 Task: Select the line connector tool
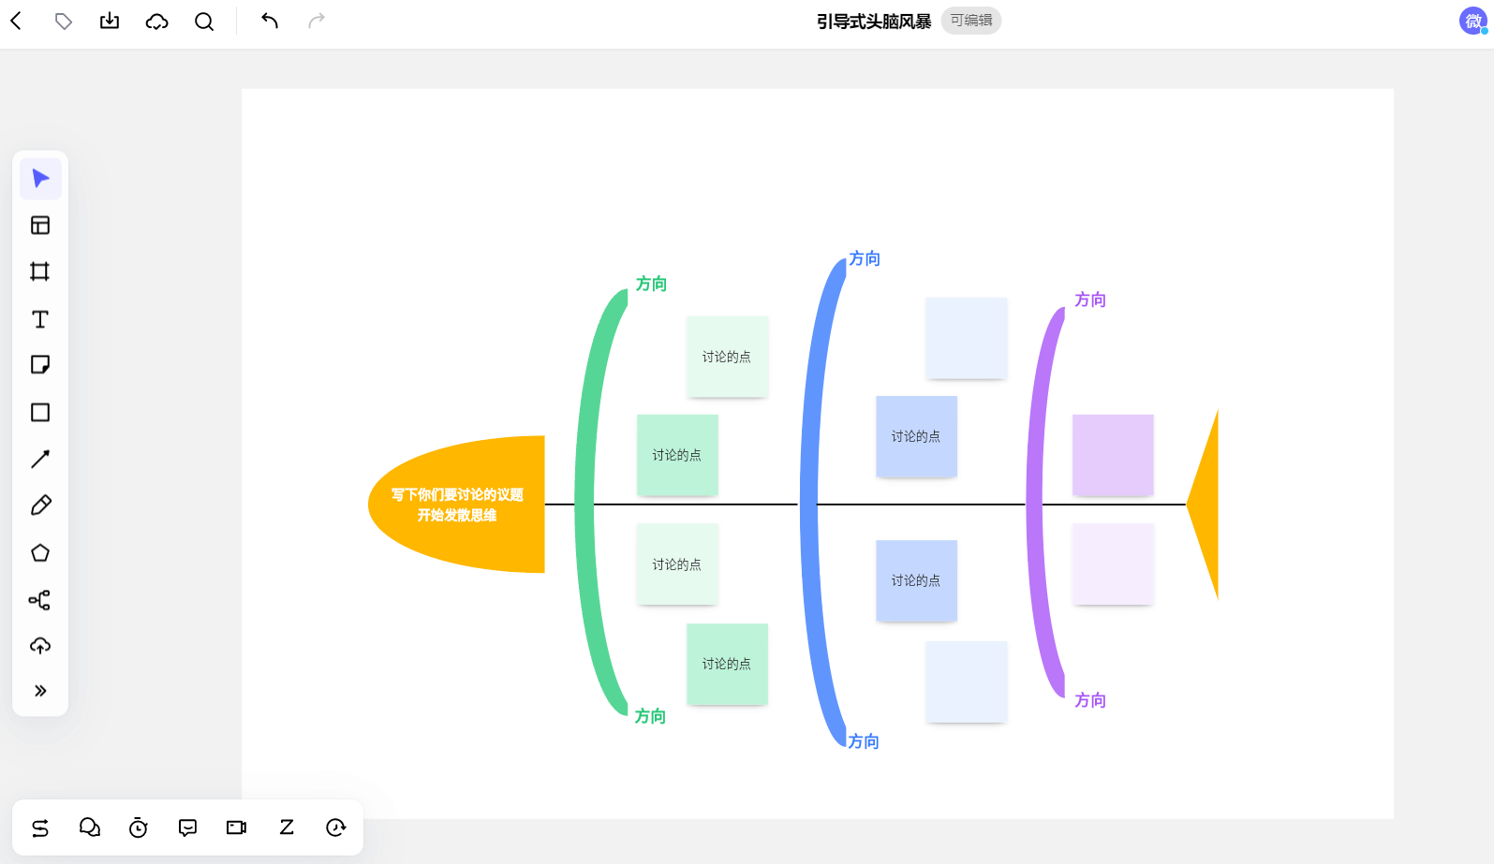coord(40,459)
